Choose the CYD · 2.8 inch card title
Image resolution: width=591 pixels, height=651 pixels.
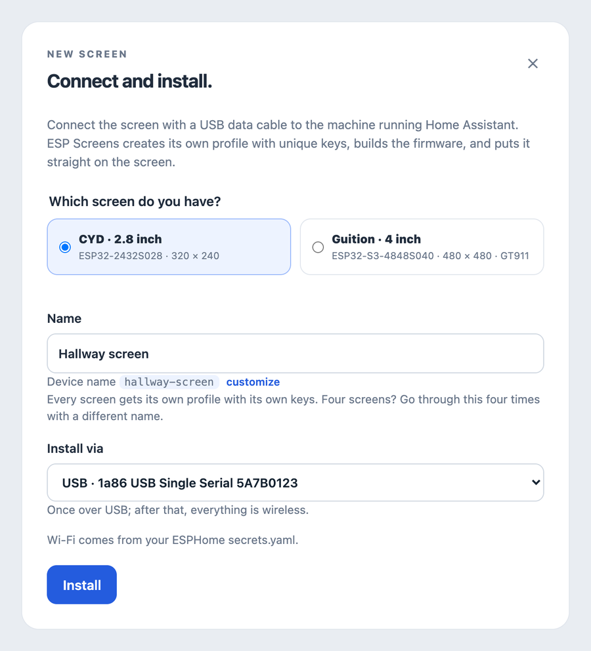120,239
